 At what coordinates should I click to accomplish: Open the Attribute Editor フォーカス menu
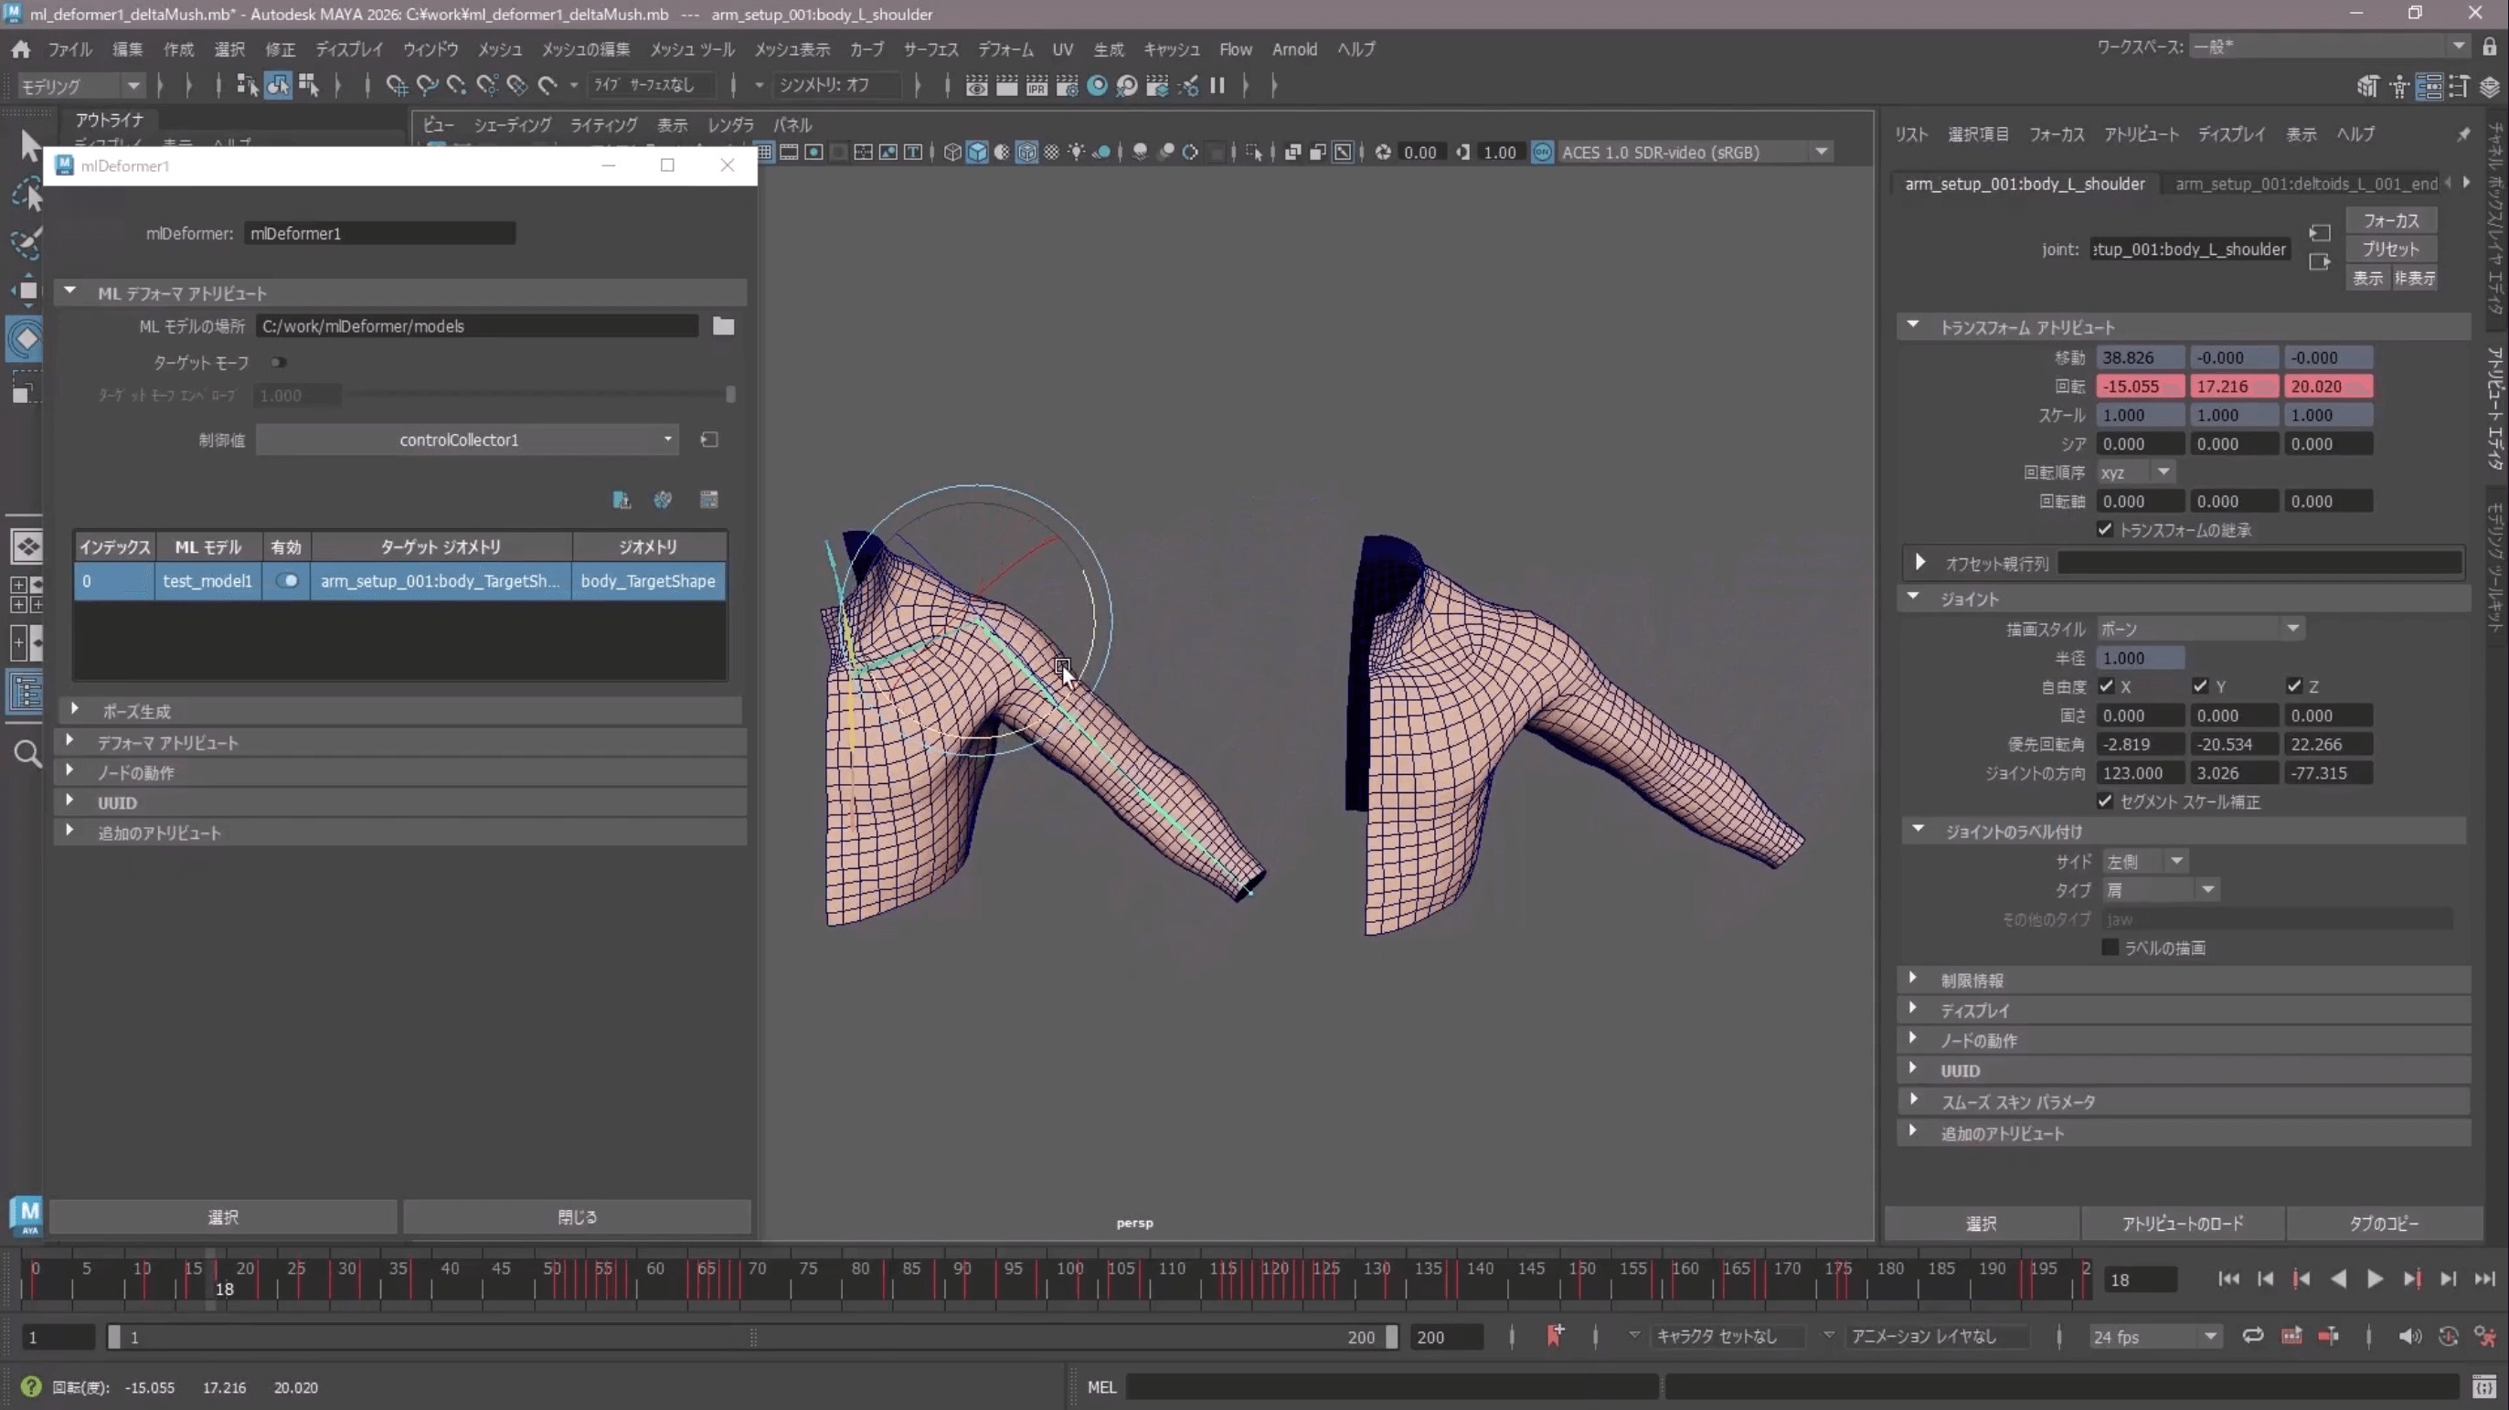(2056, 133)
